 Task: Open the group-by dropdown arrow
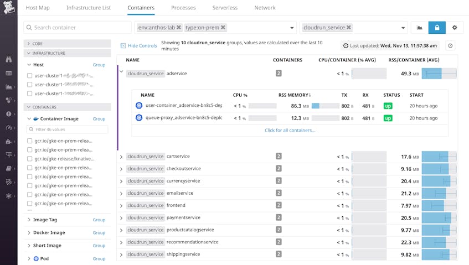(x=403, y=28)
